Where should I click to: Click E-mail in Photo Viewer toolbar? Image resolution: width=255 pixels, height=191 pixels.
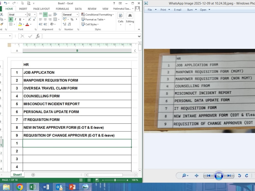[x=177, y=10]
